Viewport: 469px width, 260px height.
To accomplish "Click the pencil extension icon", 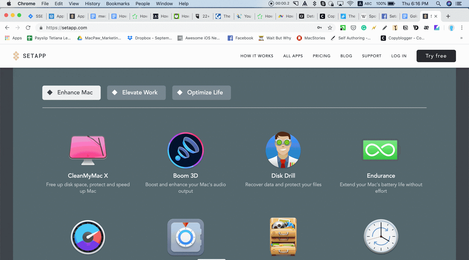I will point(385,28).
